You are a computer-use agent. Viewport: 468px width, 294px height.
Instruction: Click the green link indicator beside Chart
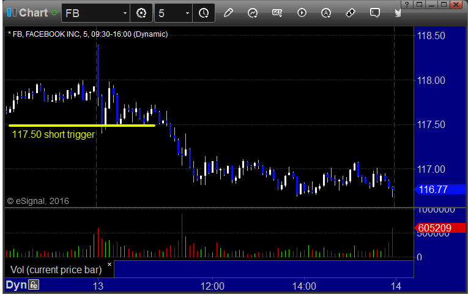coord(54,13)
